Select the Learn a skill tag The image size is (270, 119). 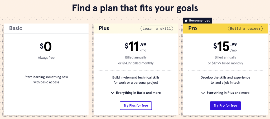point(157,28)
